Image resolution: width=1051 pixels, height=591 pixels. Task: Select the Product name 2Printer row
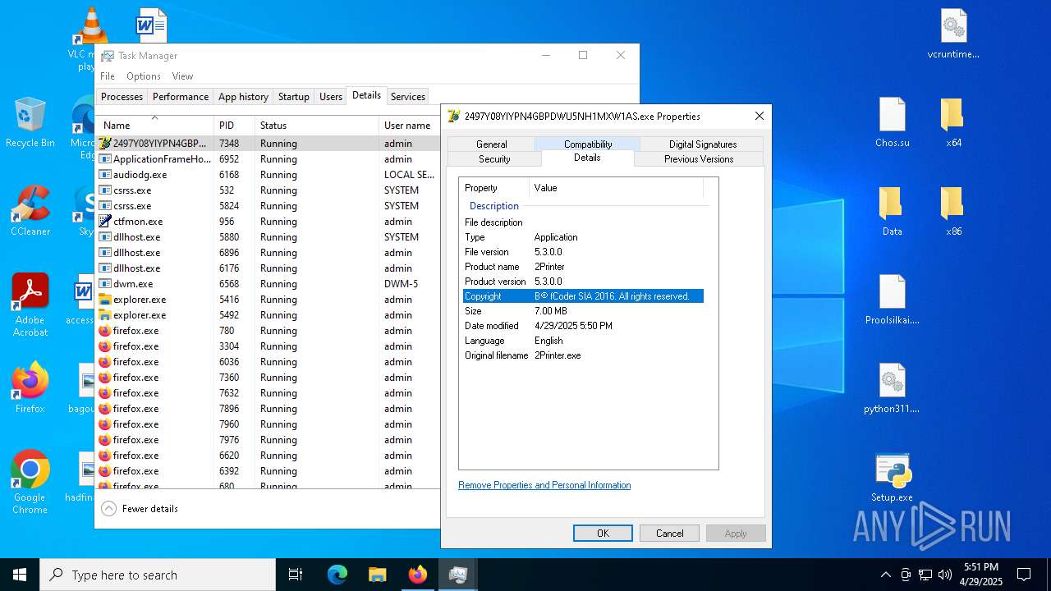[x=583, y=267]
